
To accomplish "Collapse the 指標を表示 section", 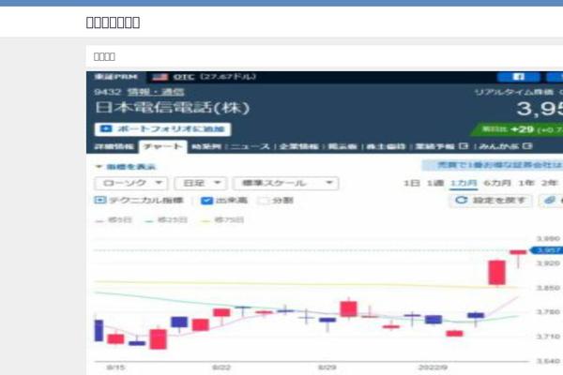I will click(x=126, y=167).
